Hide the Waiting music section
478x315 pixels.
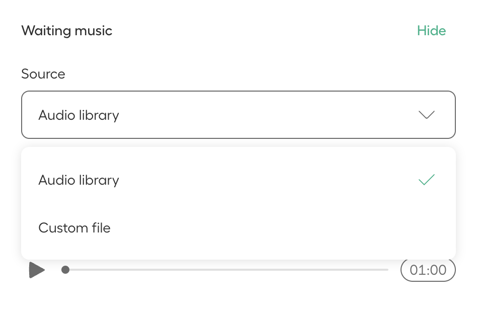[x=431, y=31]
